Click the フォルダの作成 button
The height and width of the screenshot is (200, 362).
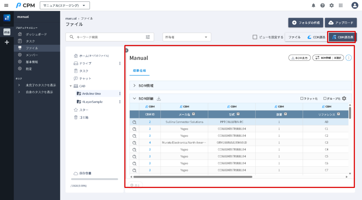point(305,23)
